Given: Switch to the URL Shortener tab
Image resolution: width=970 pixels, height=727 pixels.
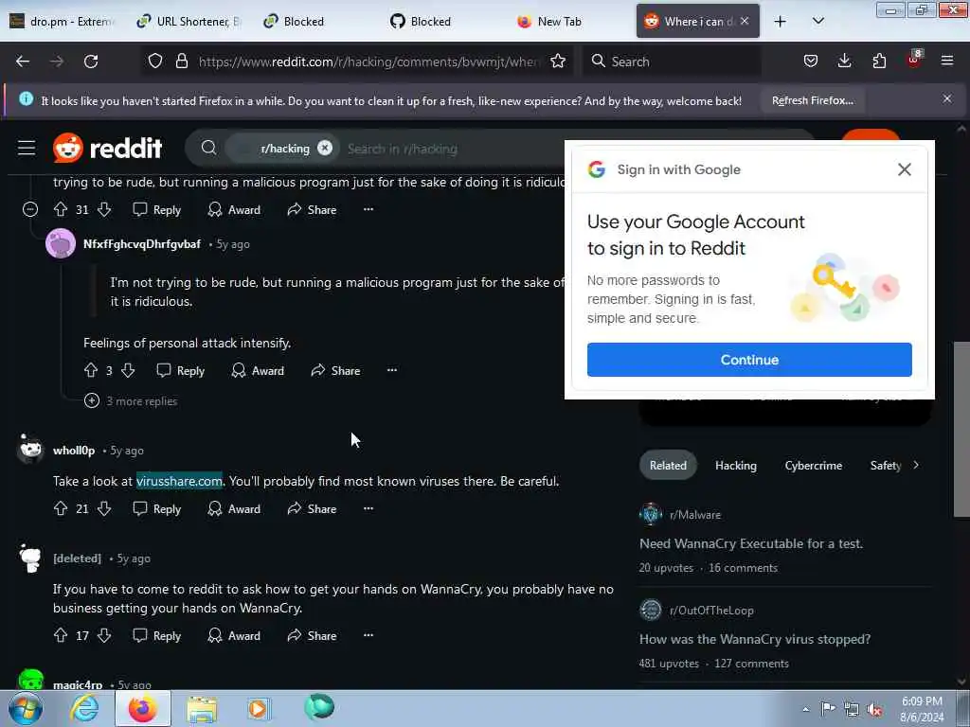Looking at the screenshot, I should coord(189,21).
